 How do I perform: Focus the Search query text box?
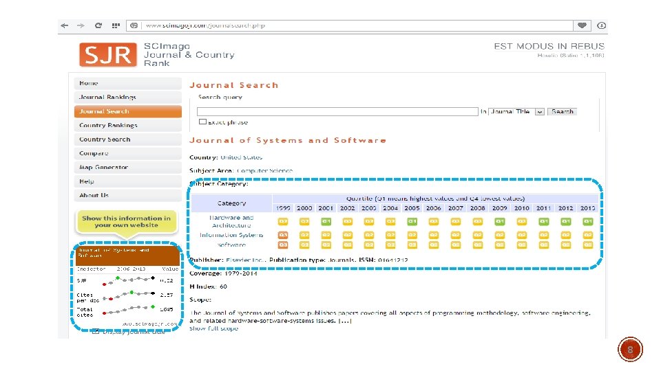point(337,111)
